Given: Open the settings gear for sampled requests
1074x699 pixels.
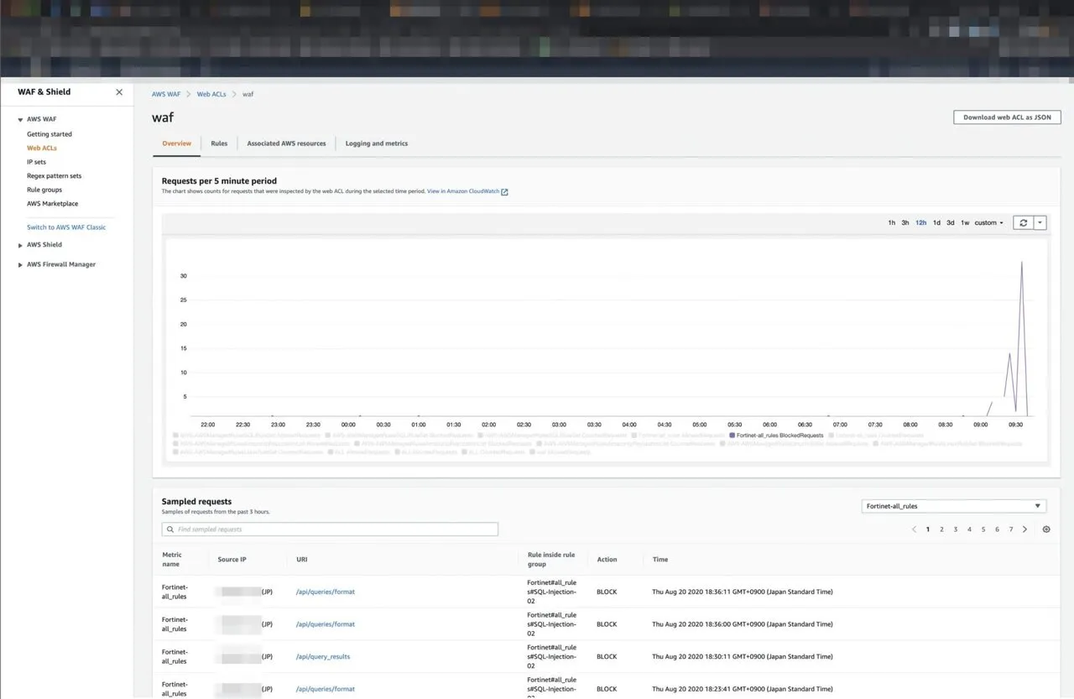Looking at the screenshot, I should click(x=1045, y=529).
